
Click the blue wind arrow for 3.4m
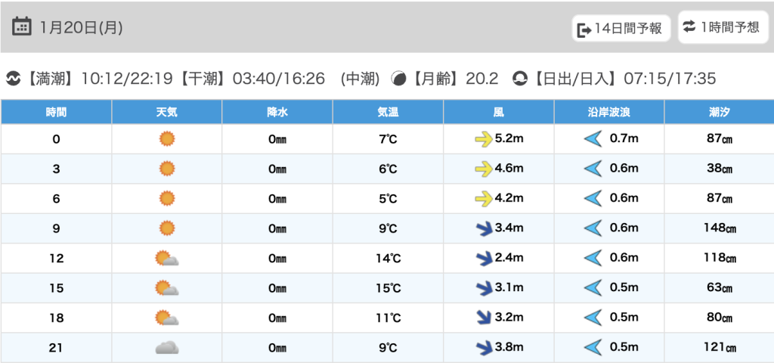pos(481,228)
